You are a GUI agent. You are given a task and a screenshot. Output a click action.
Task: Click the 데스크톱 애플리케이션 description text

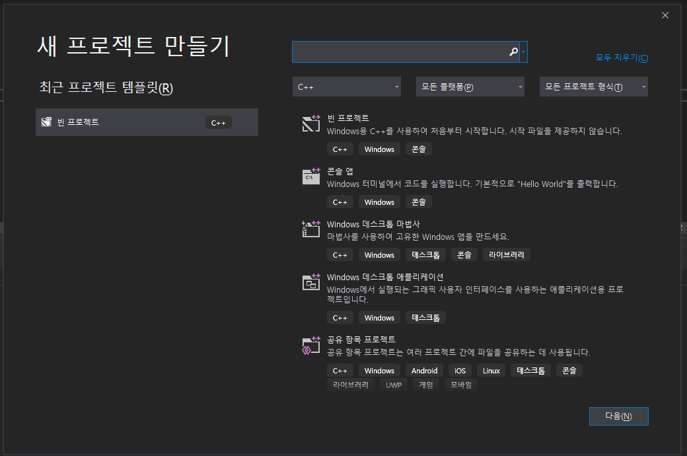pyautogui.click(x=475, y=294)
